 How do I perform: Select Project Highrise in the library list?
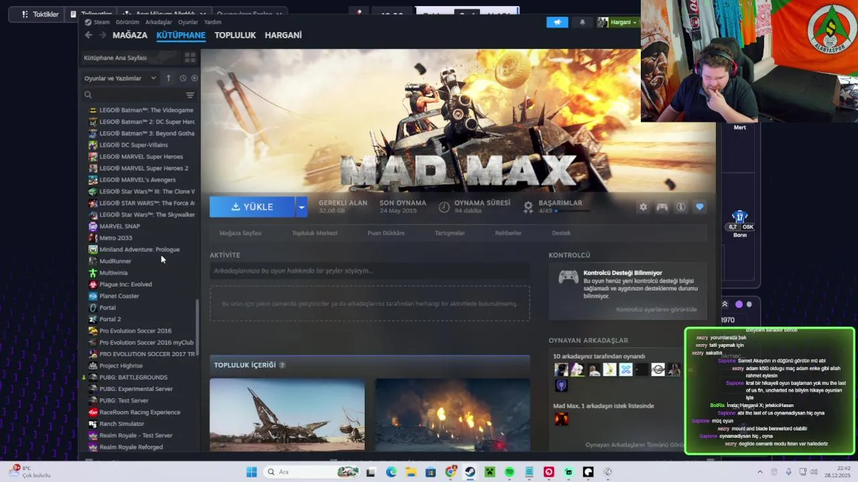click(x=121, y=366)
